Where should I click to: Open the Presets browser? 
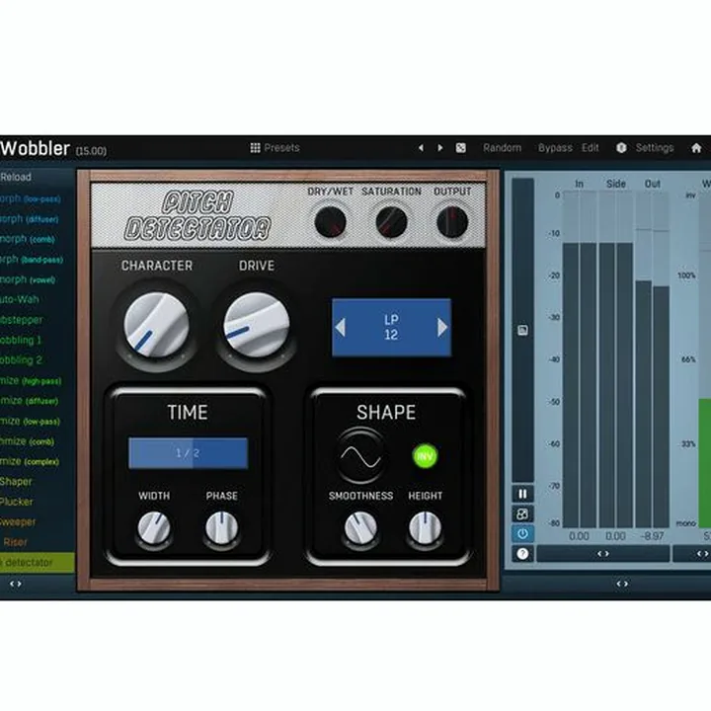[275, 148]
